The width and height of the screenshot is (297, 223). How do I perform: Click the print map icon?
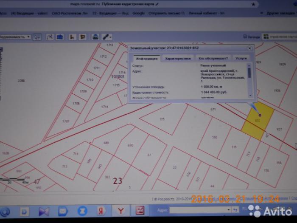95,37
